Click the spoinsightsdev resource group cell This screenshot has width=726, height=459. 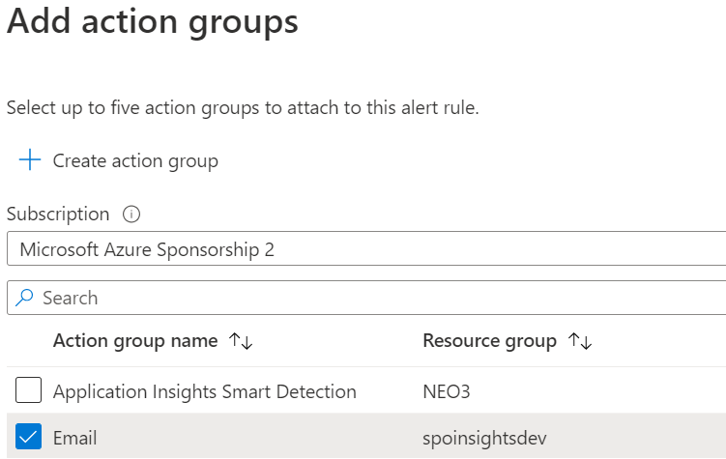pos(484,438)
